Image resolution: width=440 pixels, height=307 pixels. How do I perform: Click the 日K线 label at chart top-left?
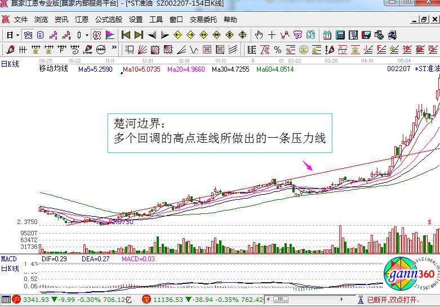tap(10, 64)
